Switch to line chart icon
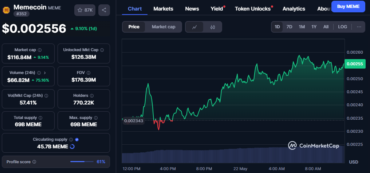This screenshot has width=370, height=173. [194, 27]
